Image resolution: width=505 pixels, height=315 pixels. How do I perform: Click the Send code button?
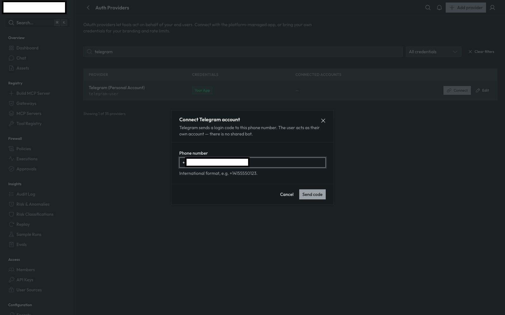click(312, 194)
